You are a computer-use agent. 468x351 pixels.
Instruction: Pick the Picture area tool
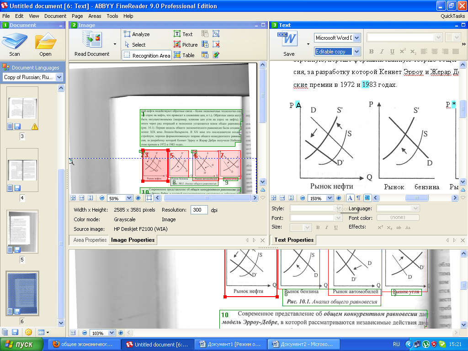(186, 44)
